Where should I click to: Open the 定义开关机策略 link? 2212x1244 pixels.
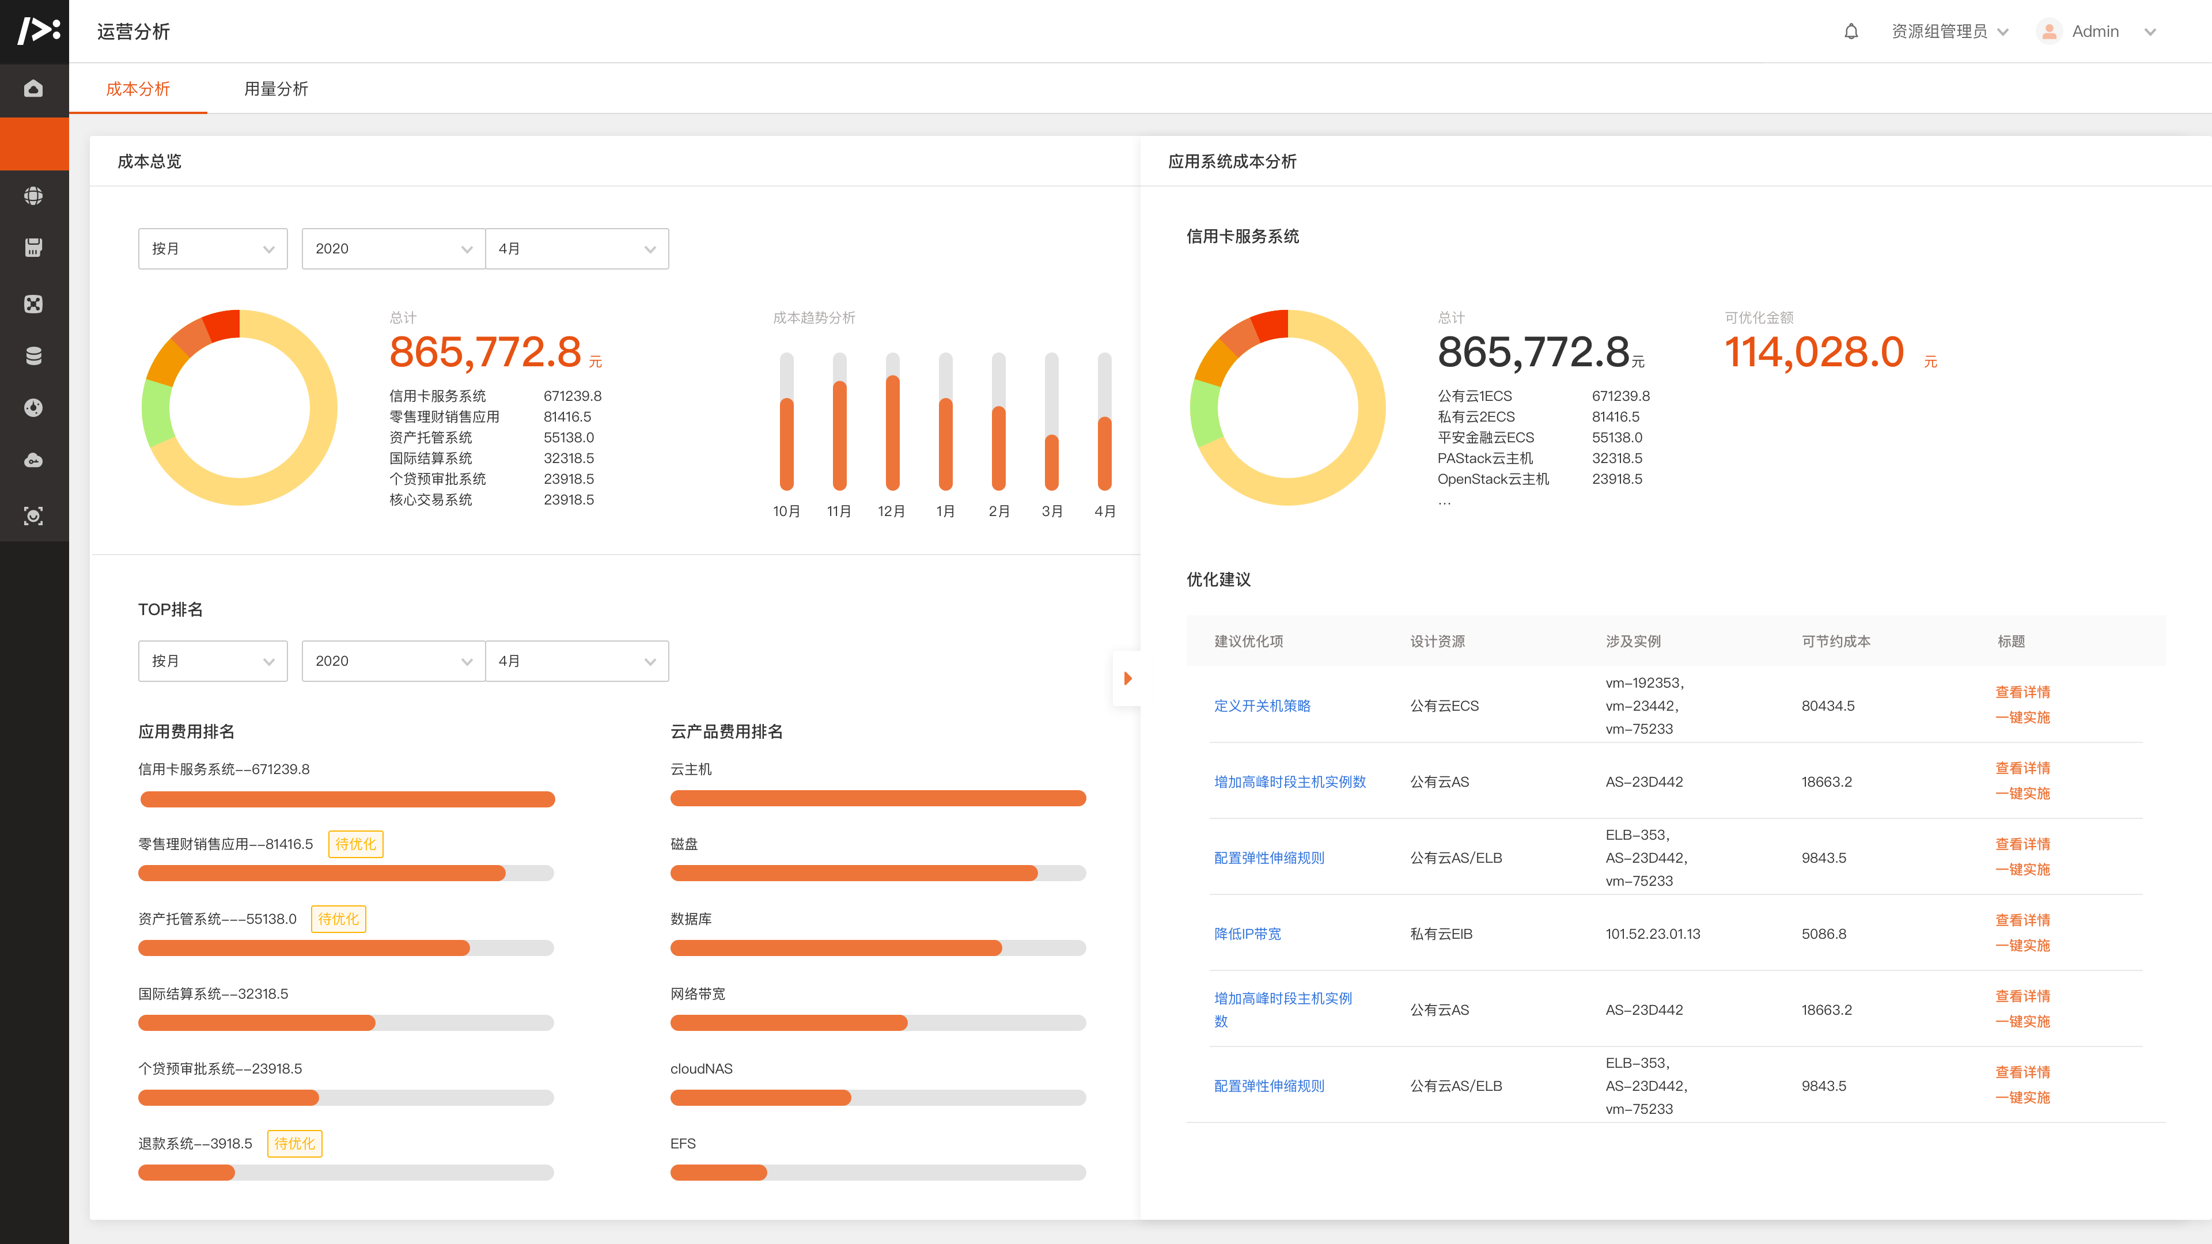coord(1262,706)
